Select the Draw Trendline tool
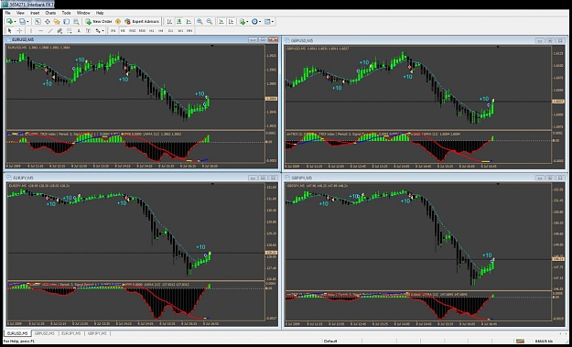Screen dimensions: 572x347 50,31
